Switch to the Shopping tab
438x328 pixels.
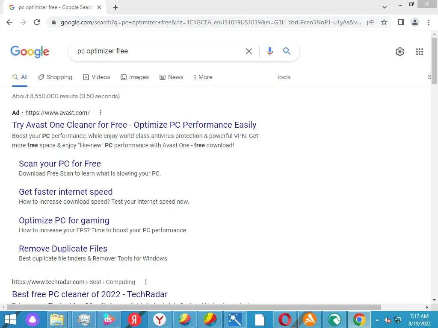click(55, 77)
